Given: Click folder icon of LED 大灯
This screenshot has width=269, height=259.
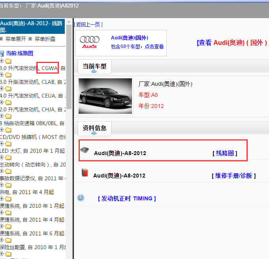Looking at the screenshot, I should pos(8,144).
